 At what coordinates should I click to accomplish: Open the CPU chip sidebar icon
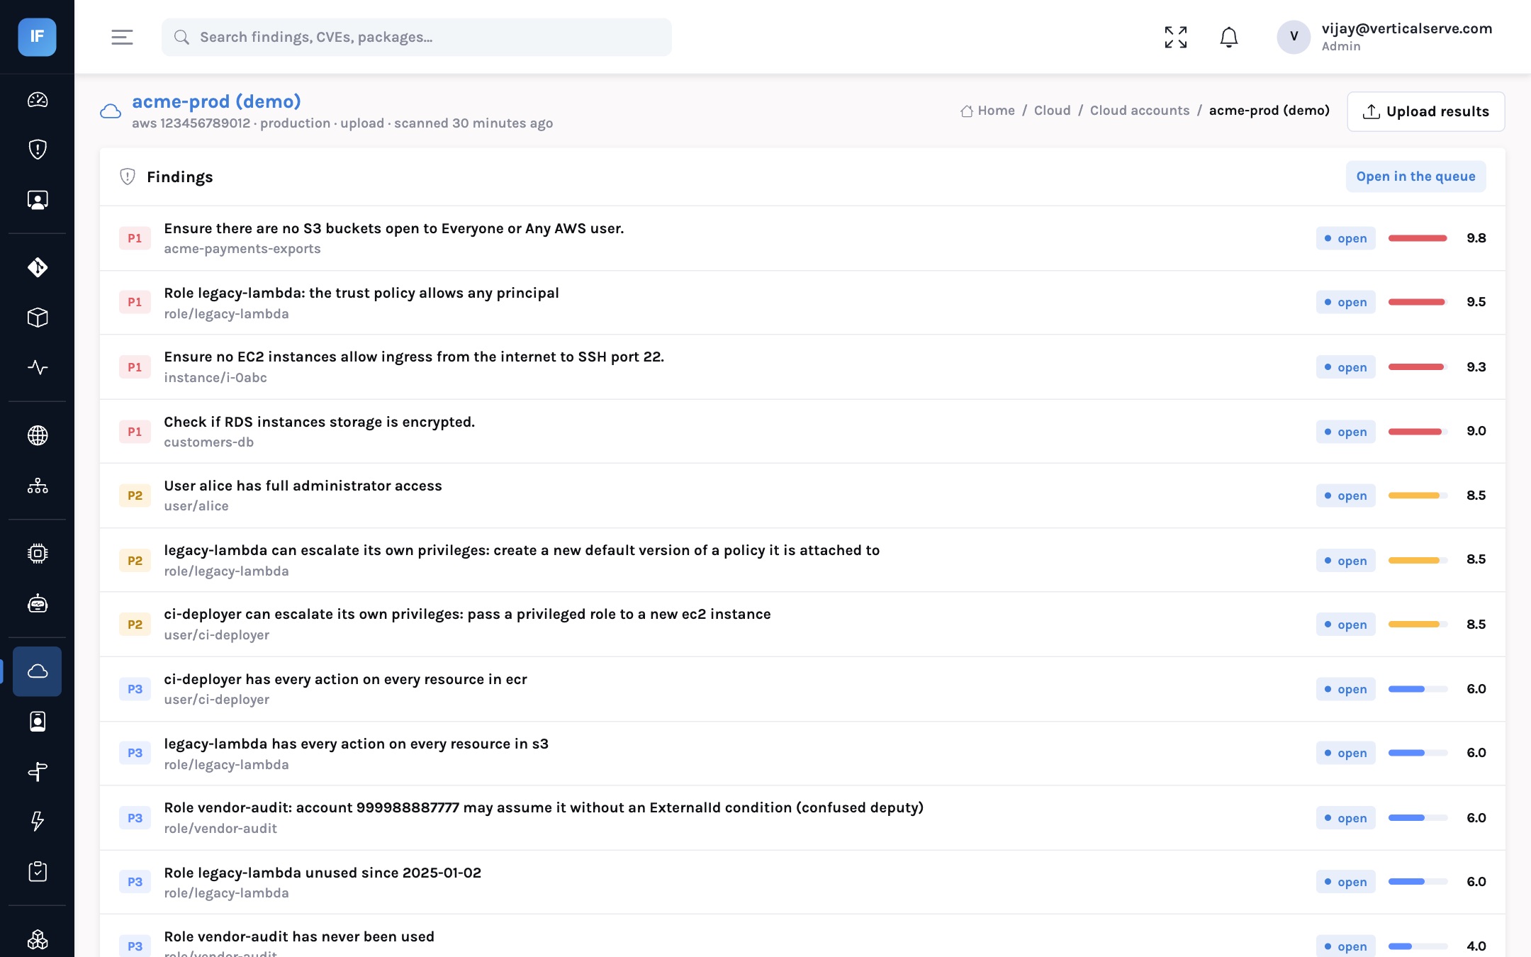click(x=38, y=554)
